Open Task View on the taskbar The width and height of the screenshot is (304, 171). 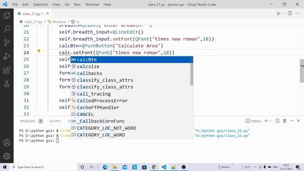92,167
